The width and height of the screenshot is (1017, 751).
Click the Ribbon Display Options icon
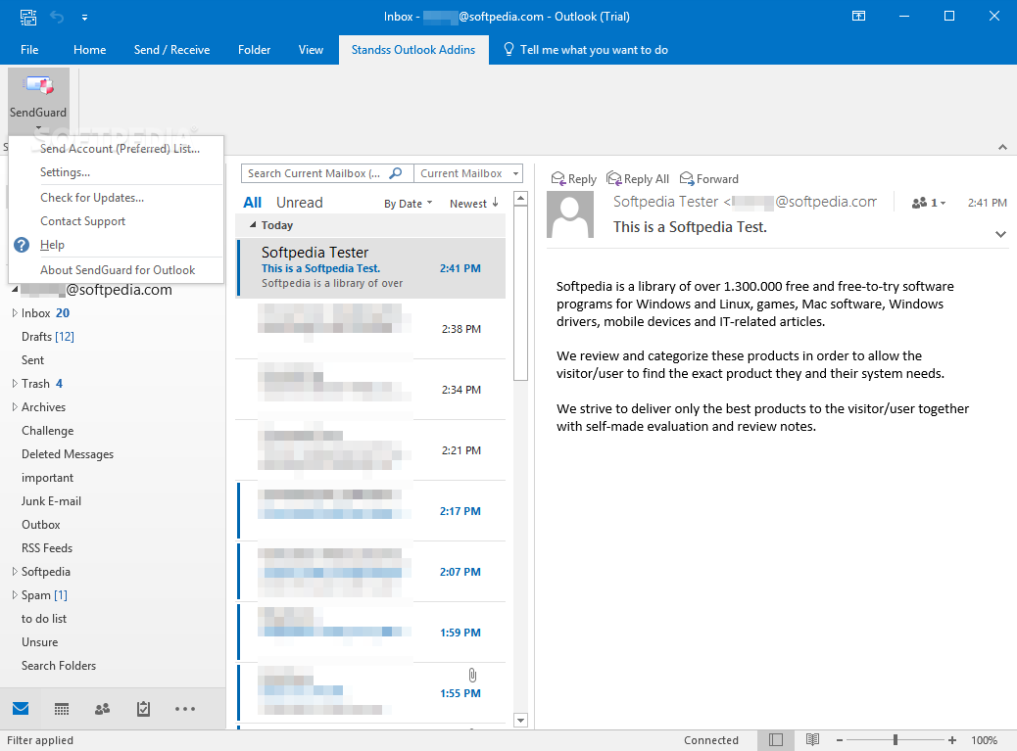tap(858, 17)
